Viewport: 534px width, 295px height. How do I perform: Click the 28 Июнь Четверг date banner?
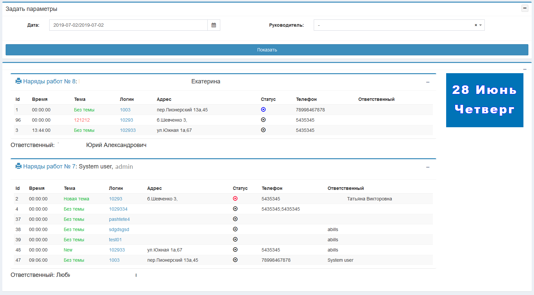[484, 100]
